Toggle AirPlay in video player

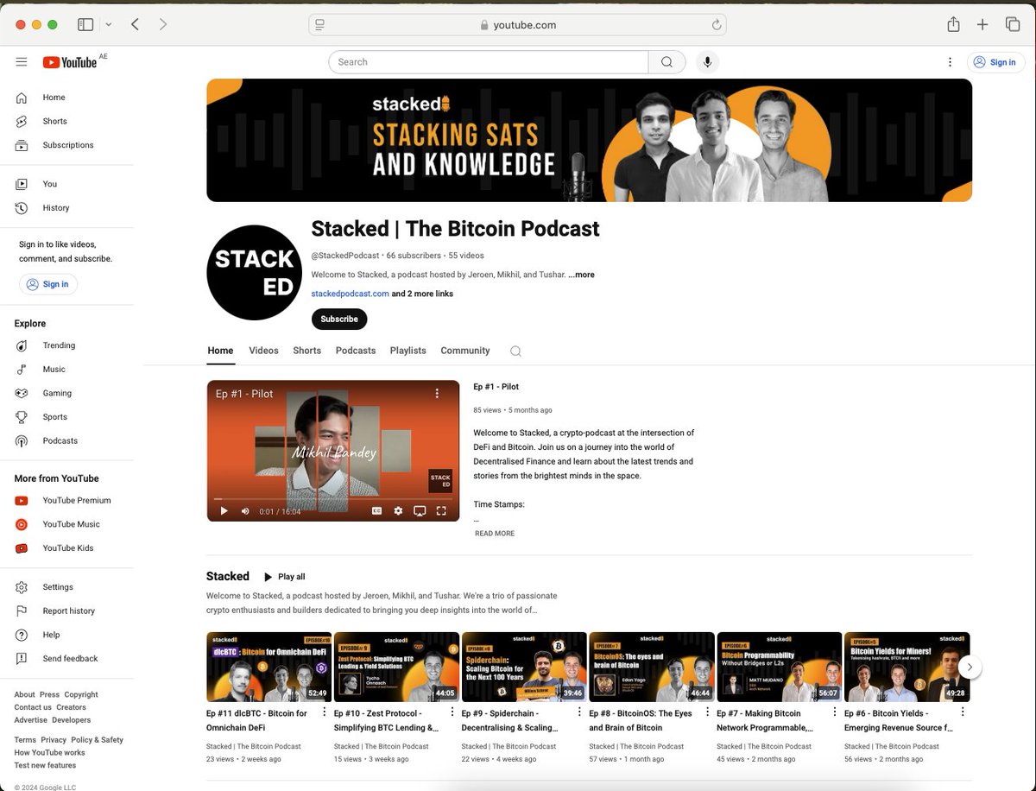(420, 511)
